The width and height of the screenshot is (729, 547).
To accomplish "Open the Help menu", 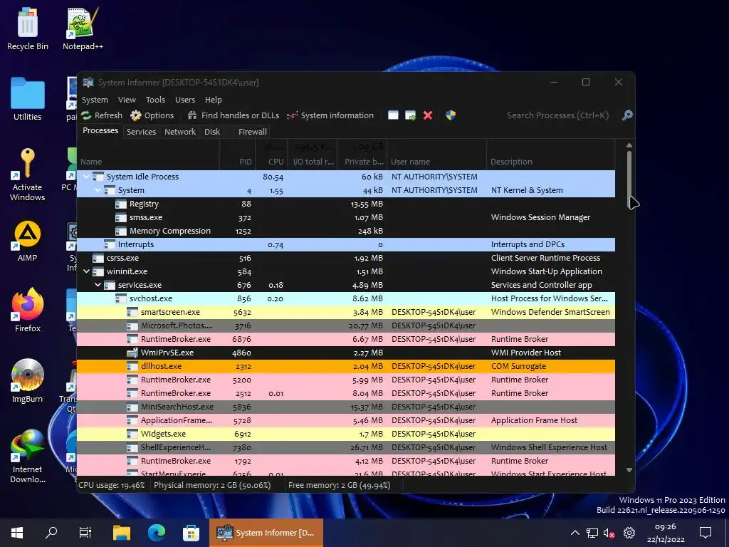I will (214, 100).
